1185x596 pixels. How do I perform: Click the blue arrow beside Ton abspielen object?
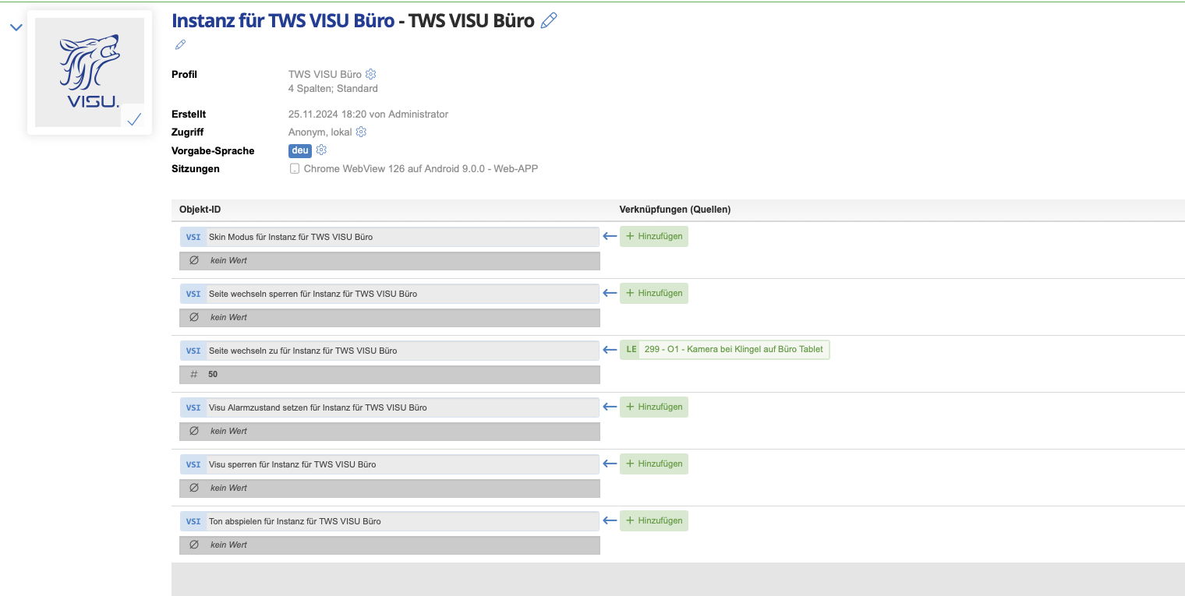(x=610, y=520)
